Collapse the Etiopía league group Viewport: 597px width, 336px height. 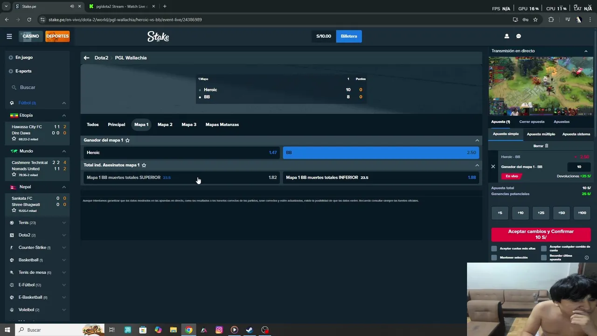point(64,115)
